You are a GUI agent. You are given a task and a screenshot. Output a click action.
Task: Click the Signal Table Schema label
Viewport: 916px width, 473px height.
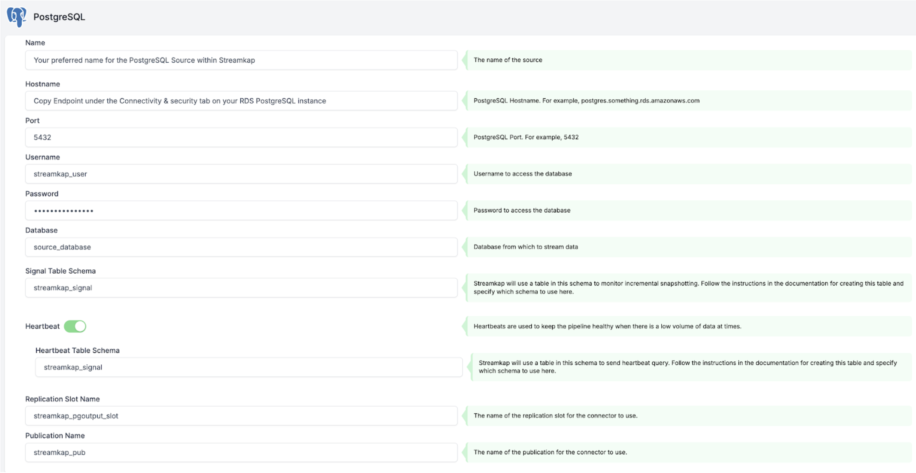pyautogui.click(x=60, y=271)
